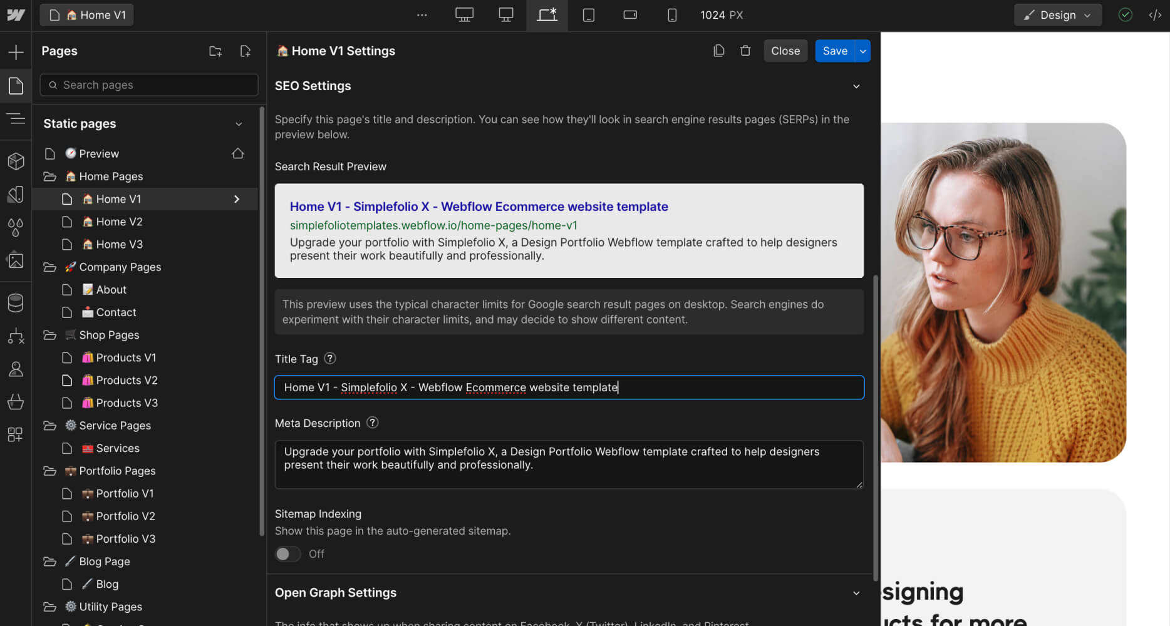Open the Logic flow icon

coord(16,336)
